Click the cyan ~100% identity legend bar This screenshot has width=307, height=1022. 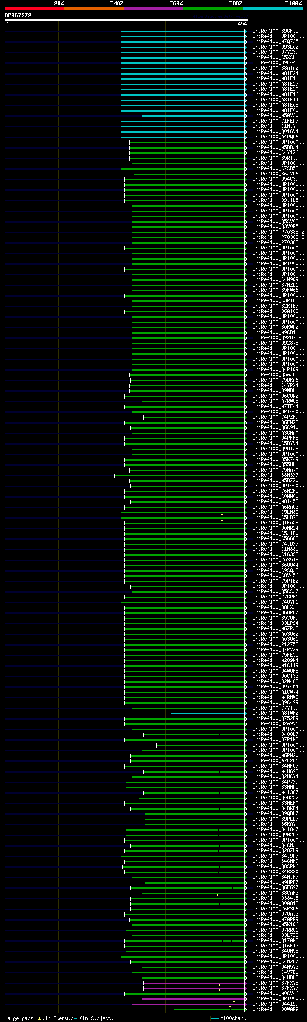pyautogui.click(x=272, y=9)
